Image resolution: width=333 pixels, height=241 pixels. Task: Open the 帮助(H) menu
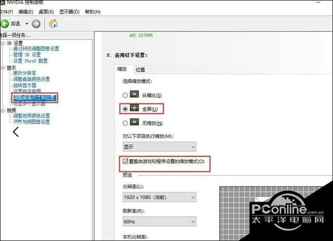tap(93, 12)
